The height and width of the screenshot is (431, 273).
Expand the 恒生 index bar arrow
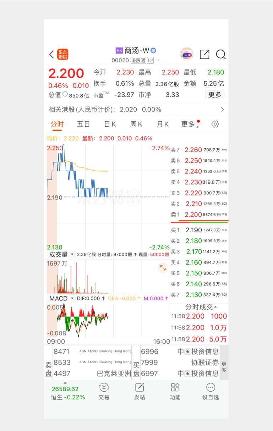click(x=65, y=383)
